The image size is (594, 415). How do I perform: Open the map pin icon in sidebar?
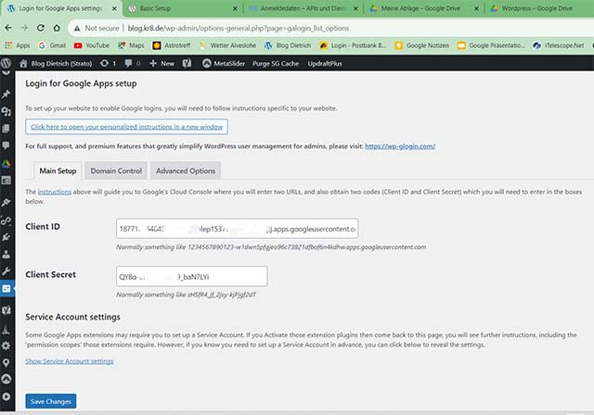pyautogui.click(x=6, y=363)
